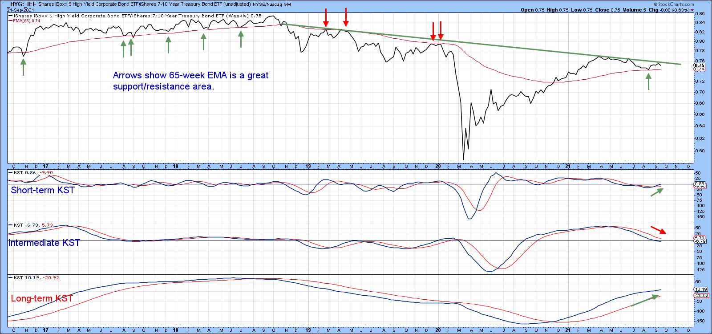Click the green arrow in the Short-term KST panel

point(657,192)
